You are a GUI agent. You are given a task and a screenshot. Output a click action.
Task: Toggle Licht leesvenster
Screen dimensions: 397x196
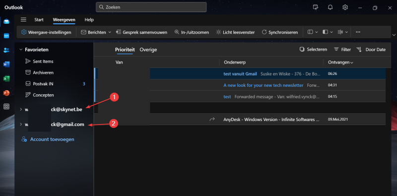point(235,32)
